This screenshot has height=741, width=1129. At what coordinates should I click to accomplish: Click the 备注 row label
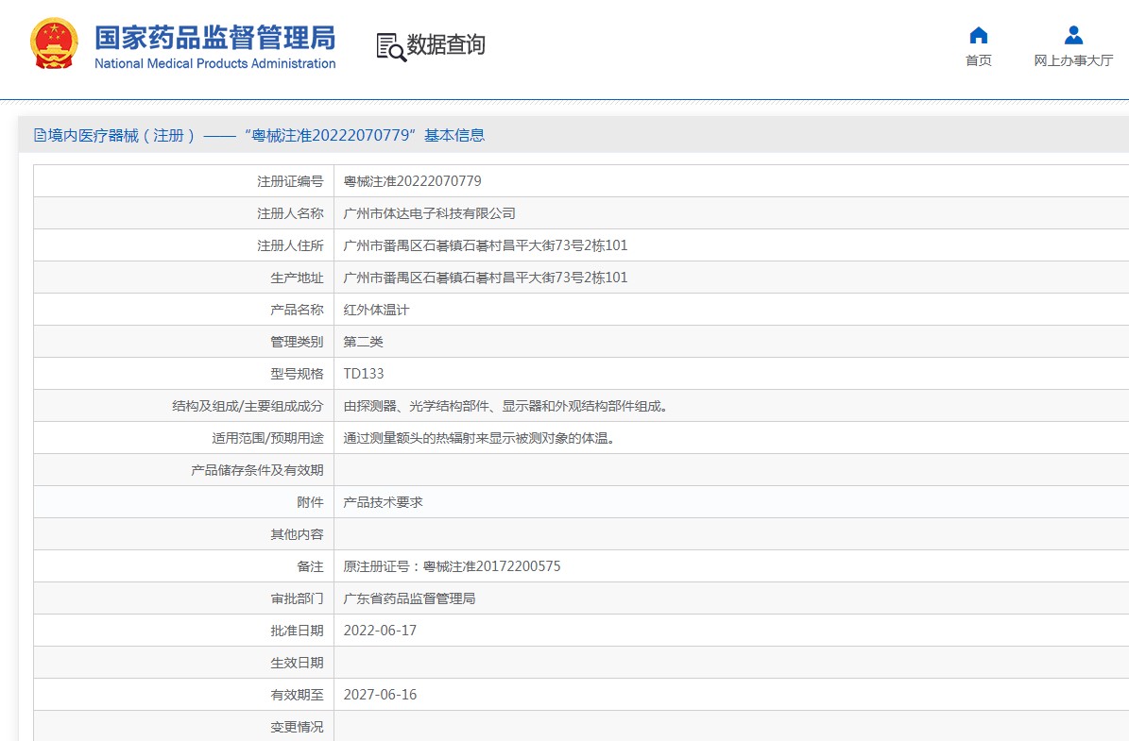tap(310, 566)
